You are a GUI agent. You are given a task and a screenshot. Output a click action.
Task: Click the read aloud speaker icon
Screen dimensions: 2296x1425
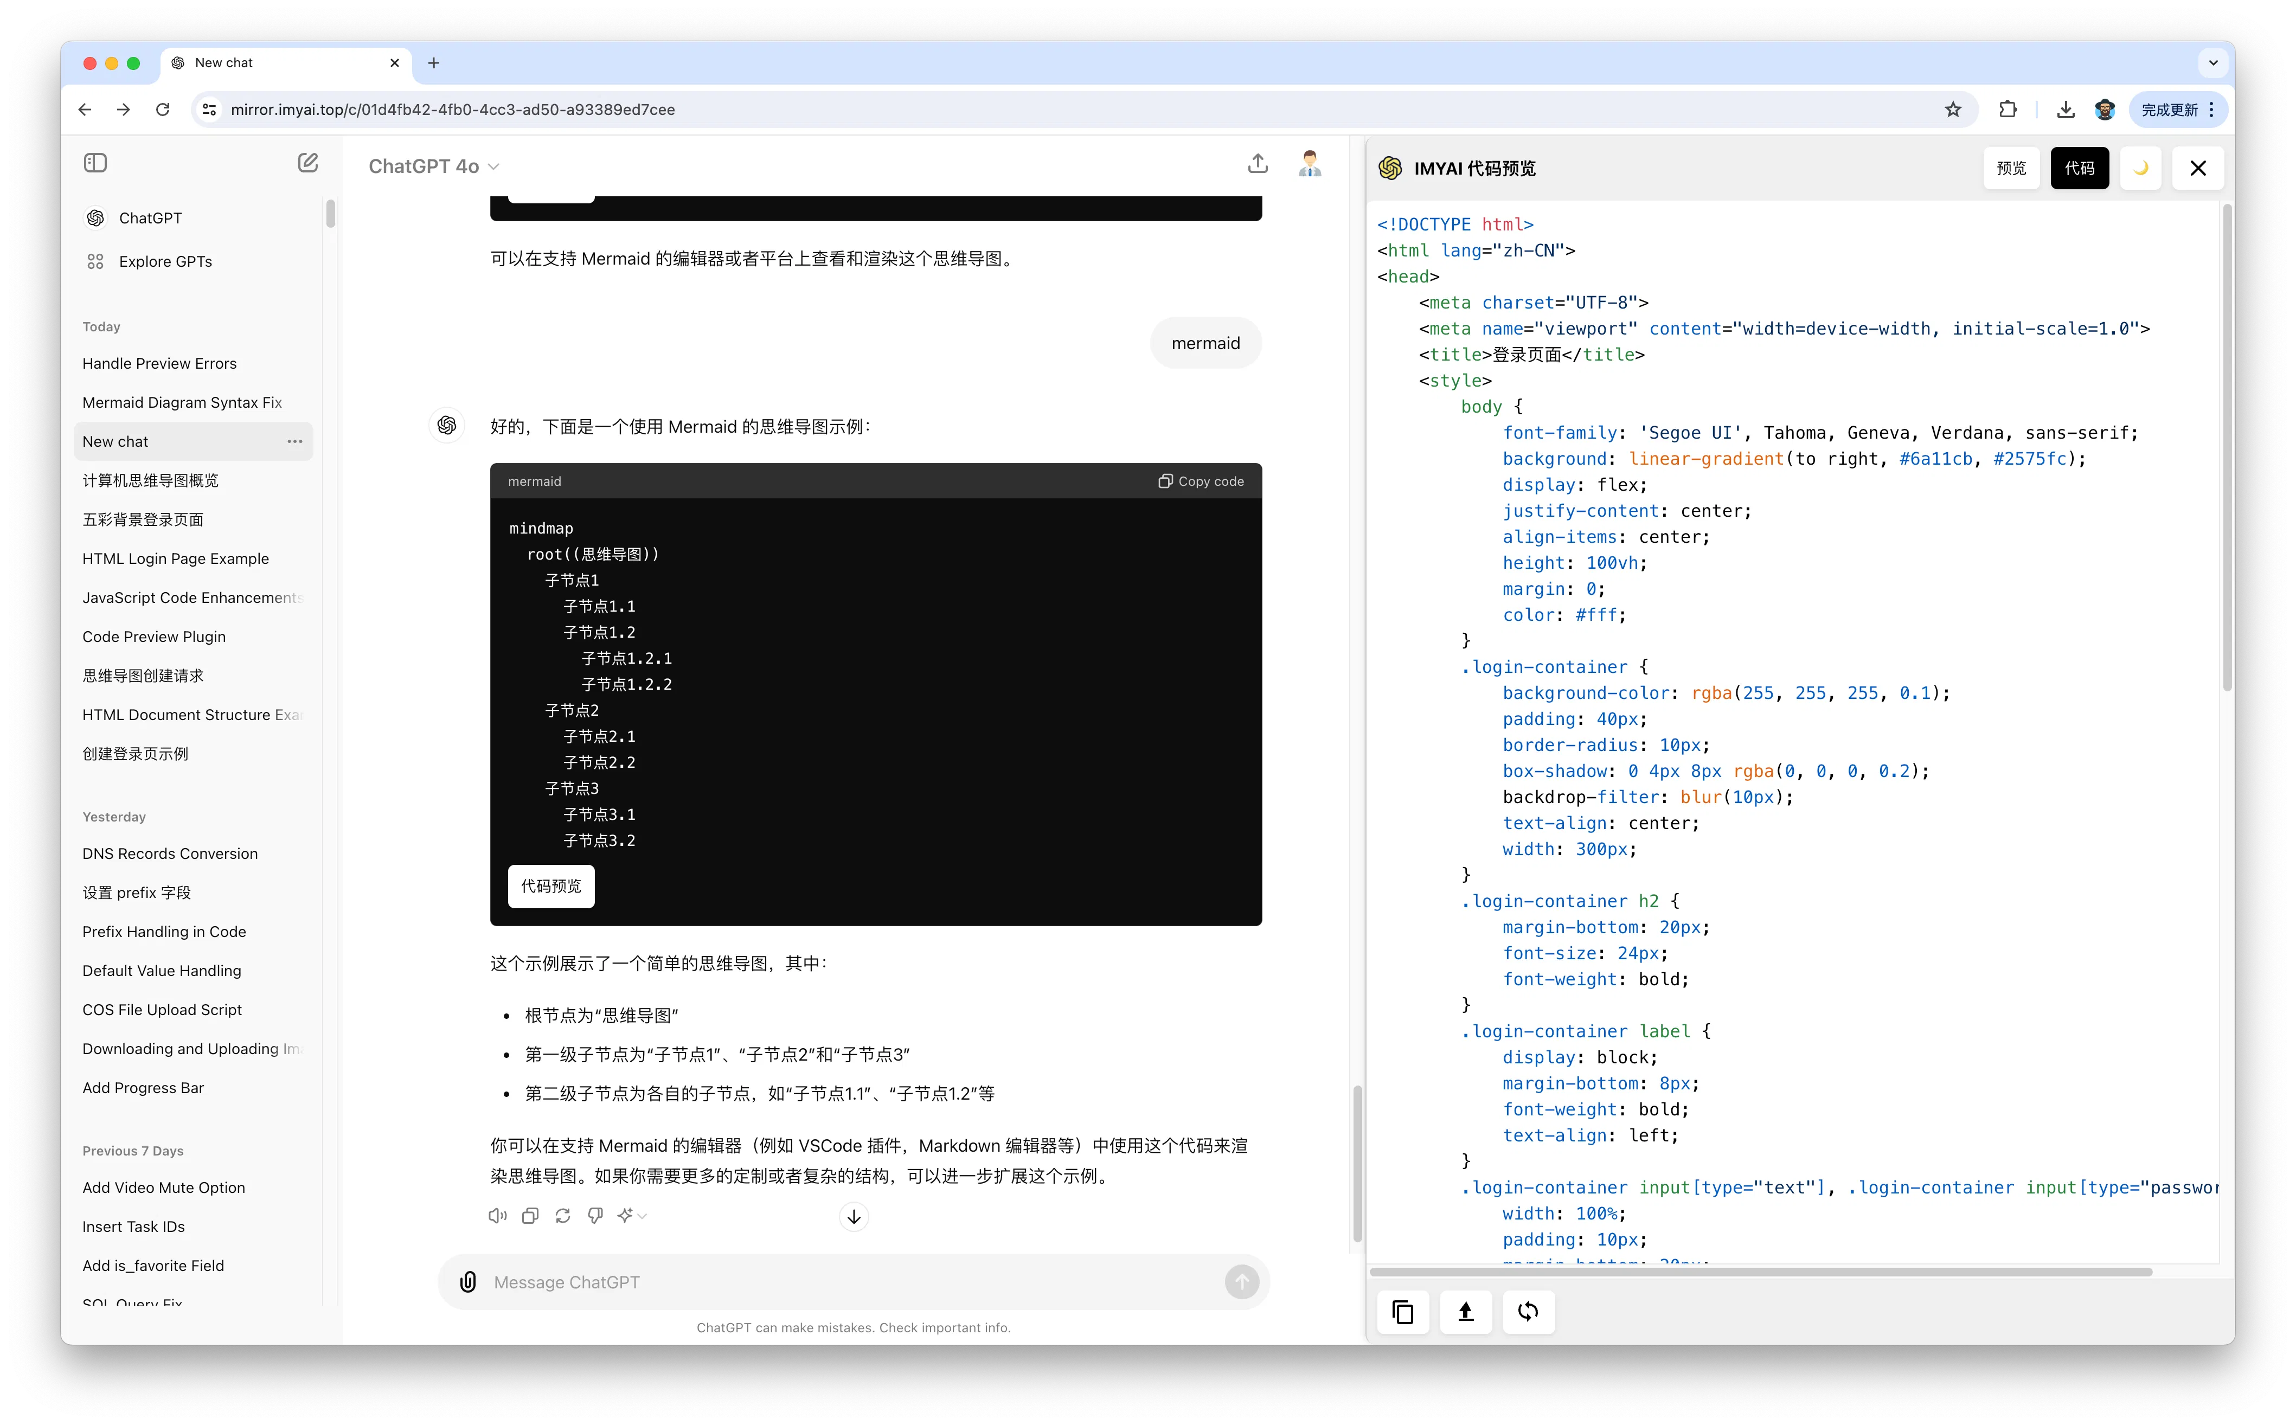click(498, 1216)
